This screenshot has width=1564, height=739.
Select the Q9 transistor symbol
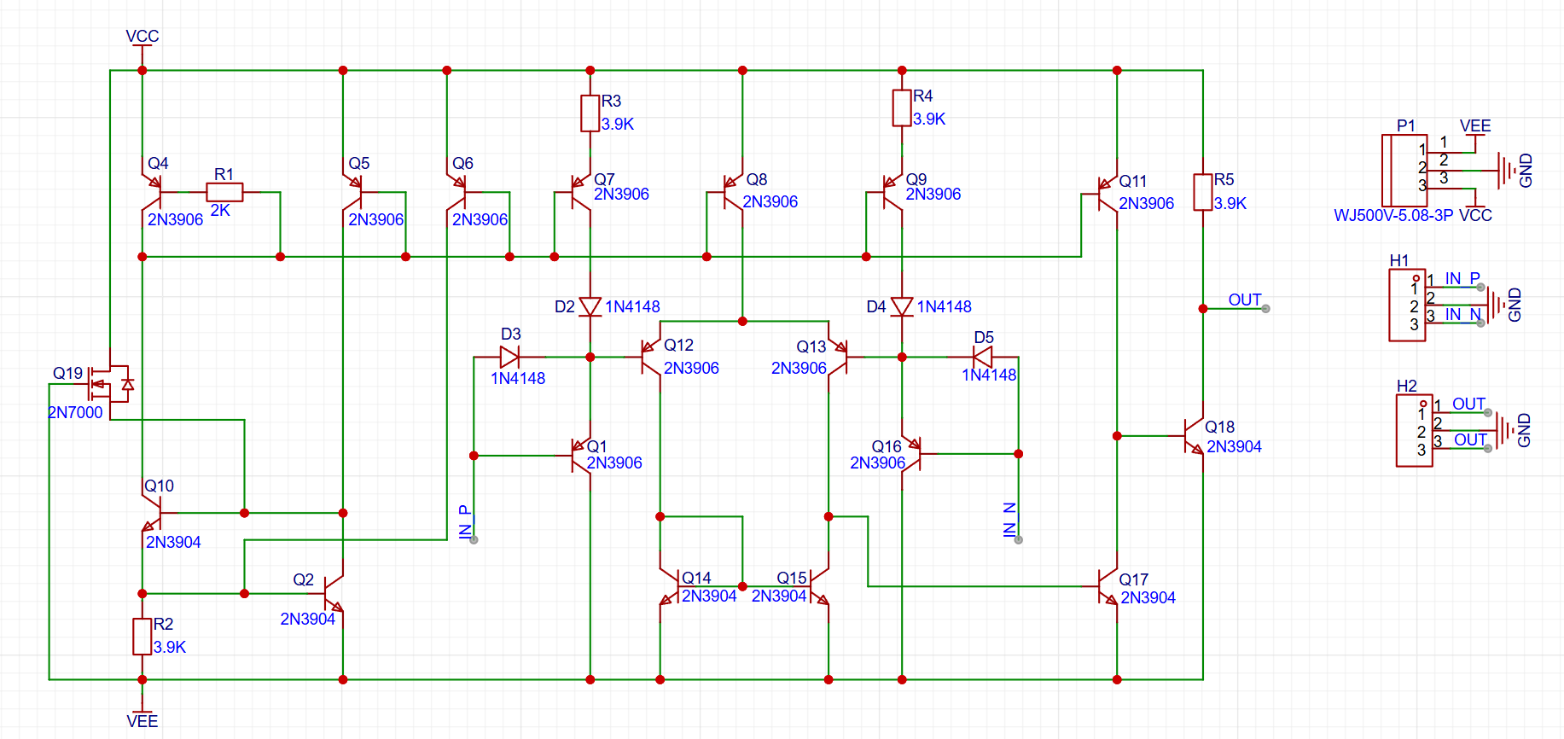(x=892, y=192)
